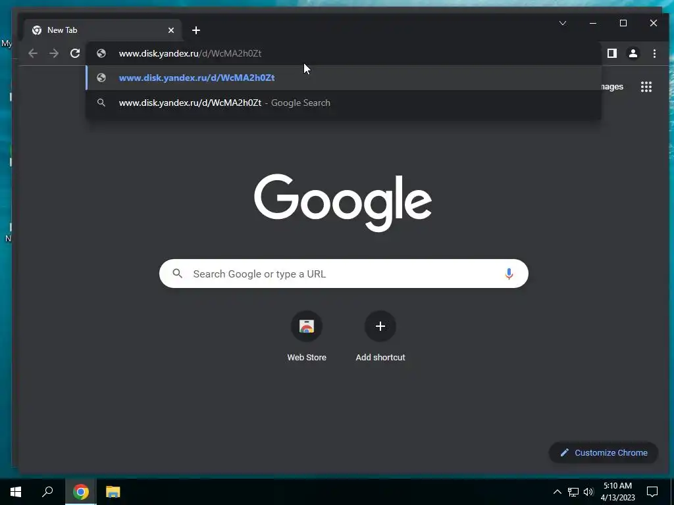Open the Google apps grid

pos(646,87)
